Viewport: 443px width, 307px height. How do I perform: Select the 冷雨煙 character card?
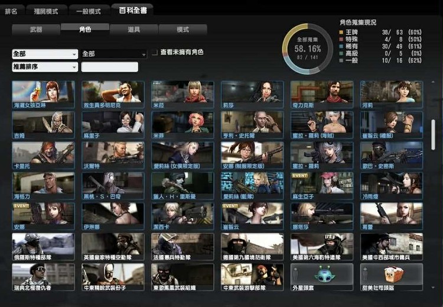pyautogui.click(x=392, y=186)
